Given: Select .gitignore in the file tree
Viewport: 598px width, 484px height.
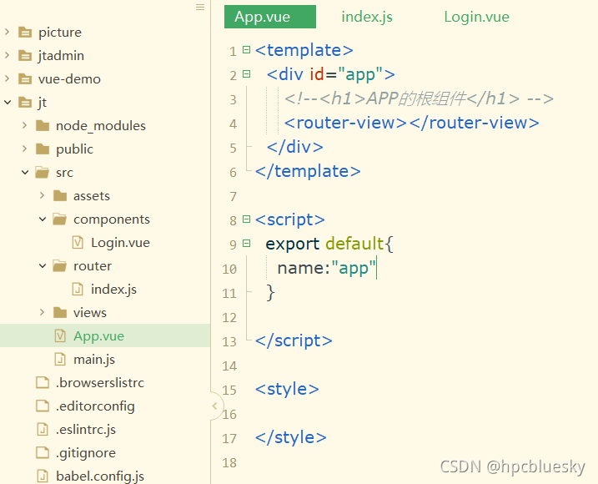Looking at the screenshot, I should (x=86, y=453).
